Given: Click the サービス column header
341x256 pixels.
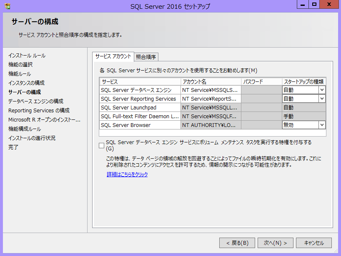Looking at the screenshot, I should click(x=140, y=81).
